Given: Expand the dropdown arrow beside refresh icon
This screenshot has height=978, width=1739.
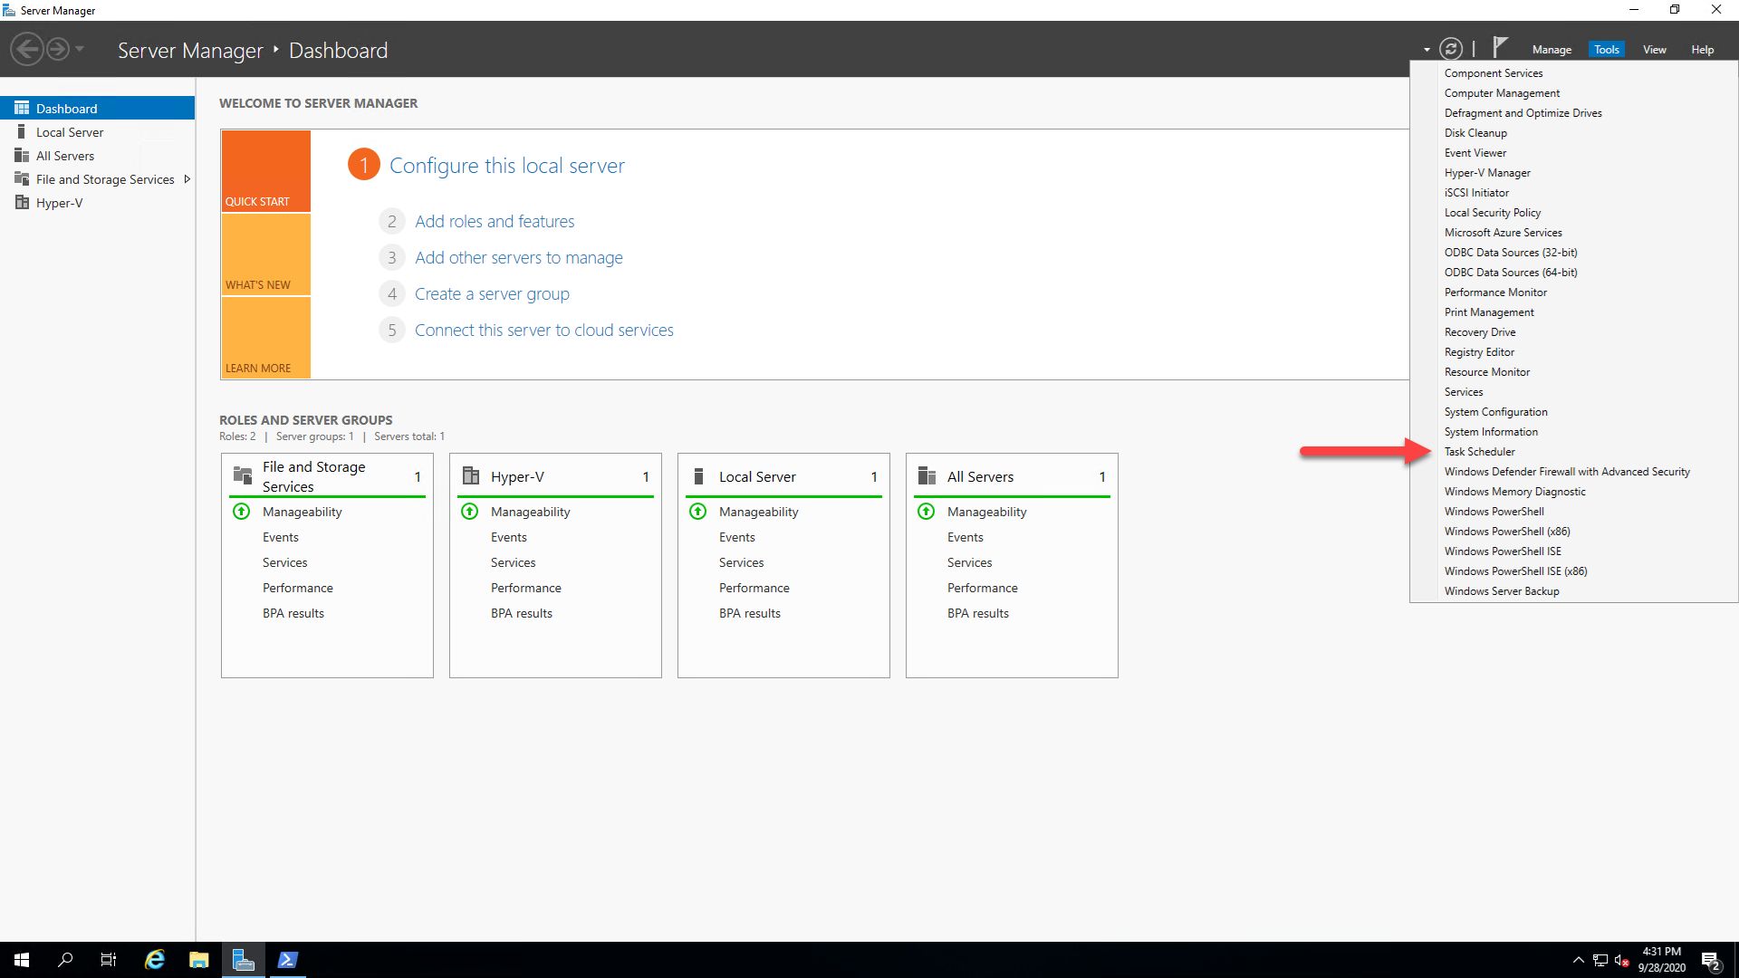Looking at the screenshot, I should click(x=1427, y=50).
